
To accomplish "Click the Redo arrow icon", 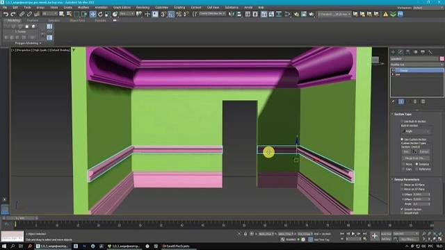I will coord(13,14).
